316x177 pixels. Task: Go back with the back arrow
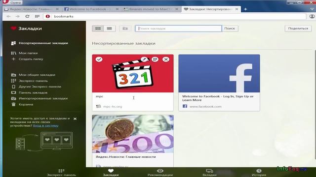point(8,16)
